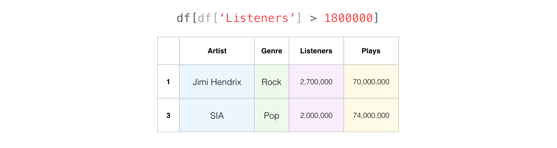Select row index 1
This screenshot has height=148, width=557.
[x=168, y=82]
